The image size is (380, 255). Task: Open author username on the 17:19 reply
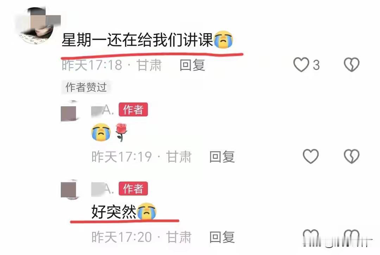point(102,110)
